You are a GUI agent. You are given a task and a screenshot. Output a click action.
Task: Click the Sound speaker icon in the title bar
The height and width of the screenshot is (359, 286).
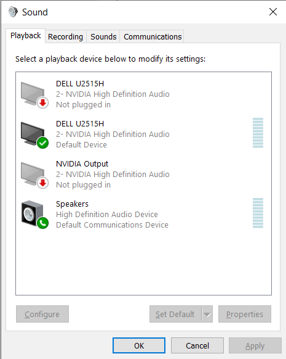tap(13, 12)
